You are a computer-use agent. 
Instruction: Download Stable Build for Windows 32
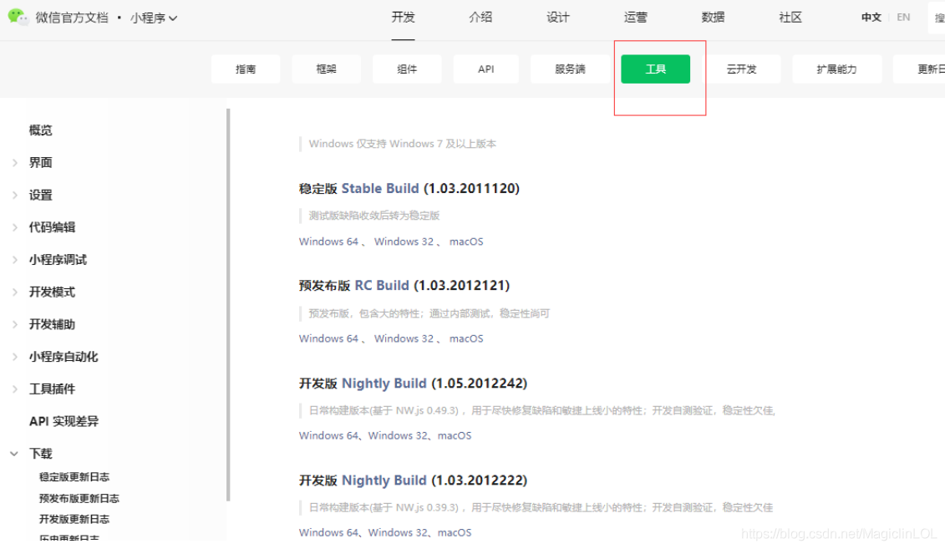404,241
